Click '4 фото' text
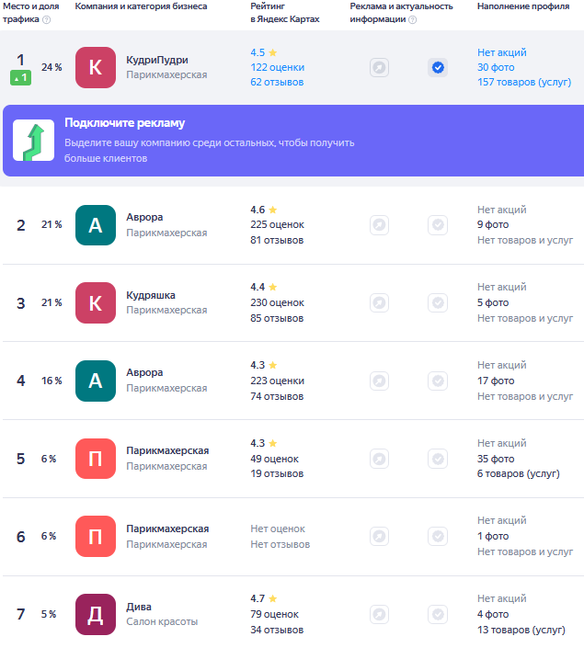 (493, 615)
